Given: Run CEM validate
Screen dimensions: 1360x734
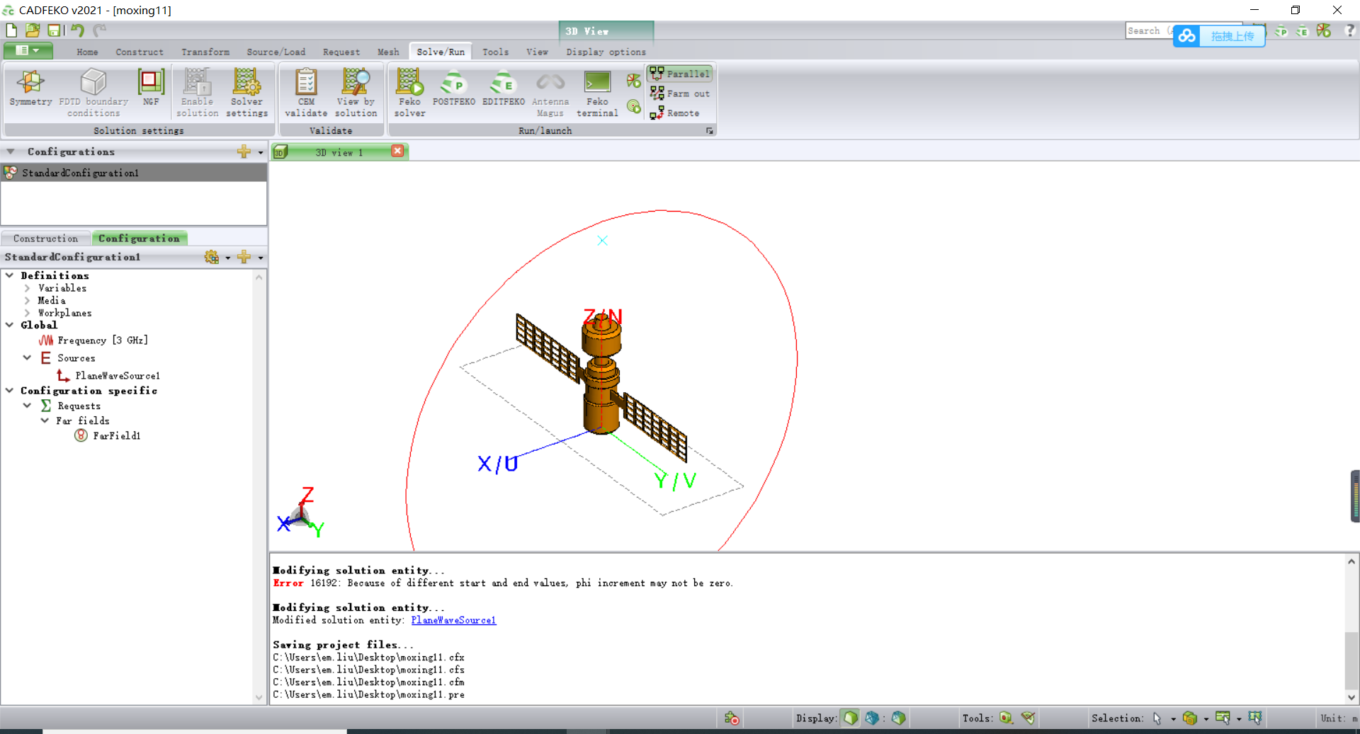Looking at the screenshot, I should point(306,92).
